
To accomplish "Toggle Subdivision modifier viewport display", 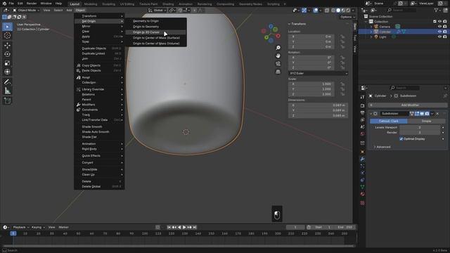I will [422, 114].
